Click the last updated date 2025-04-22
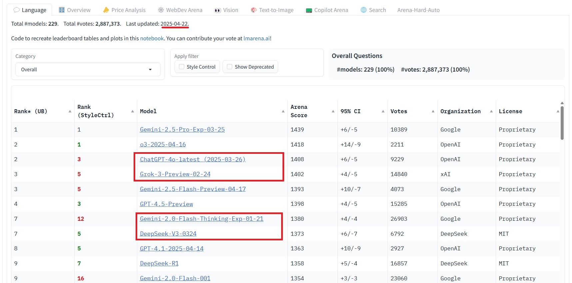 [175, 24]
